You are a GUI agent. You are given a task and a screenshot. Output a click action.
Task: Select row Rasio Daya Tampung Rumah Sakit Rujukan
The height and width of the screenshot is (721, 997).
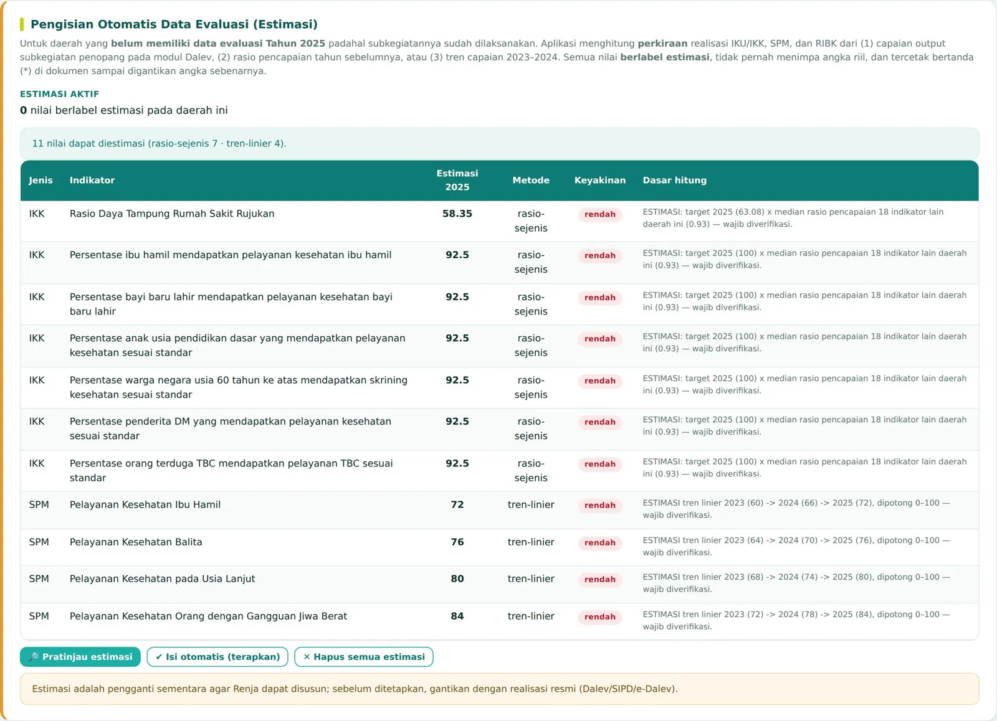(499, 221)
